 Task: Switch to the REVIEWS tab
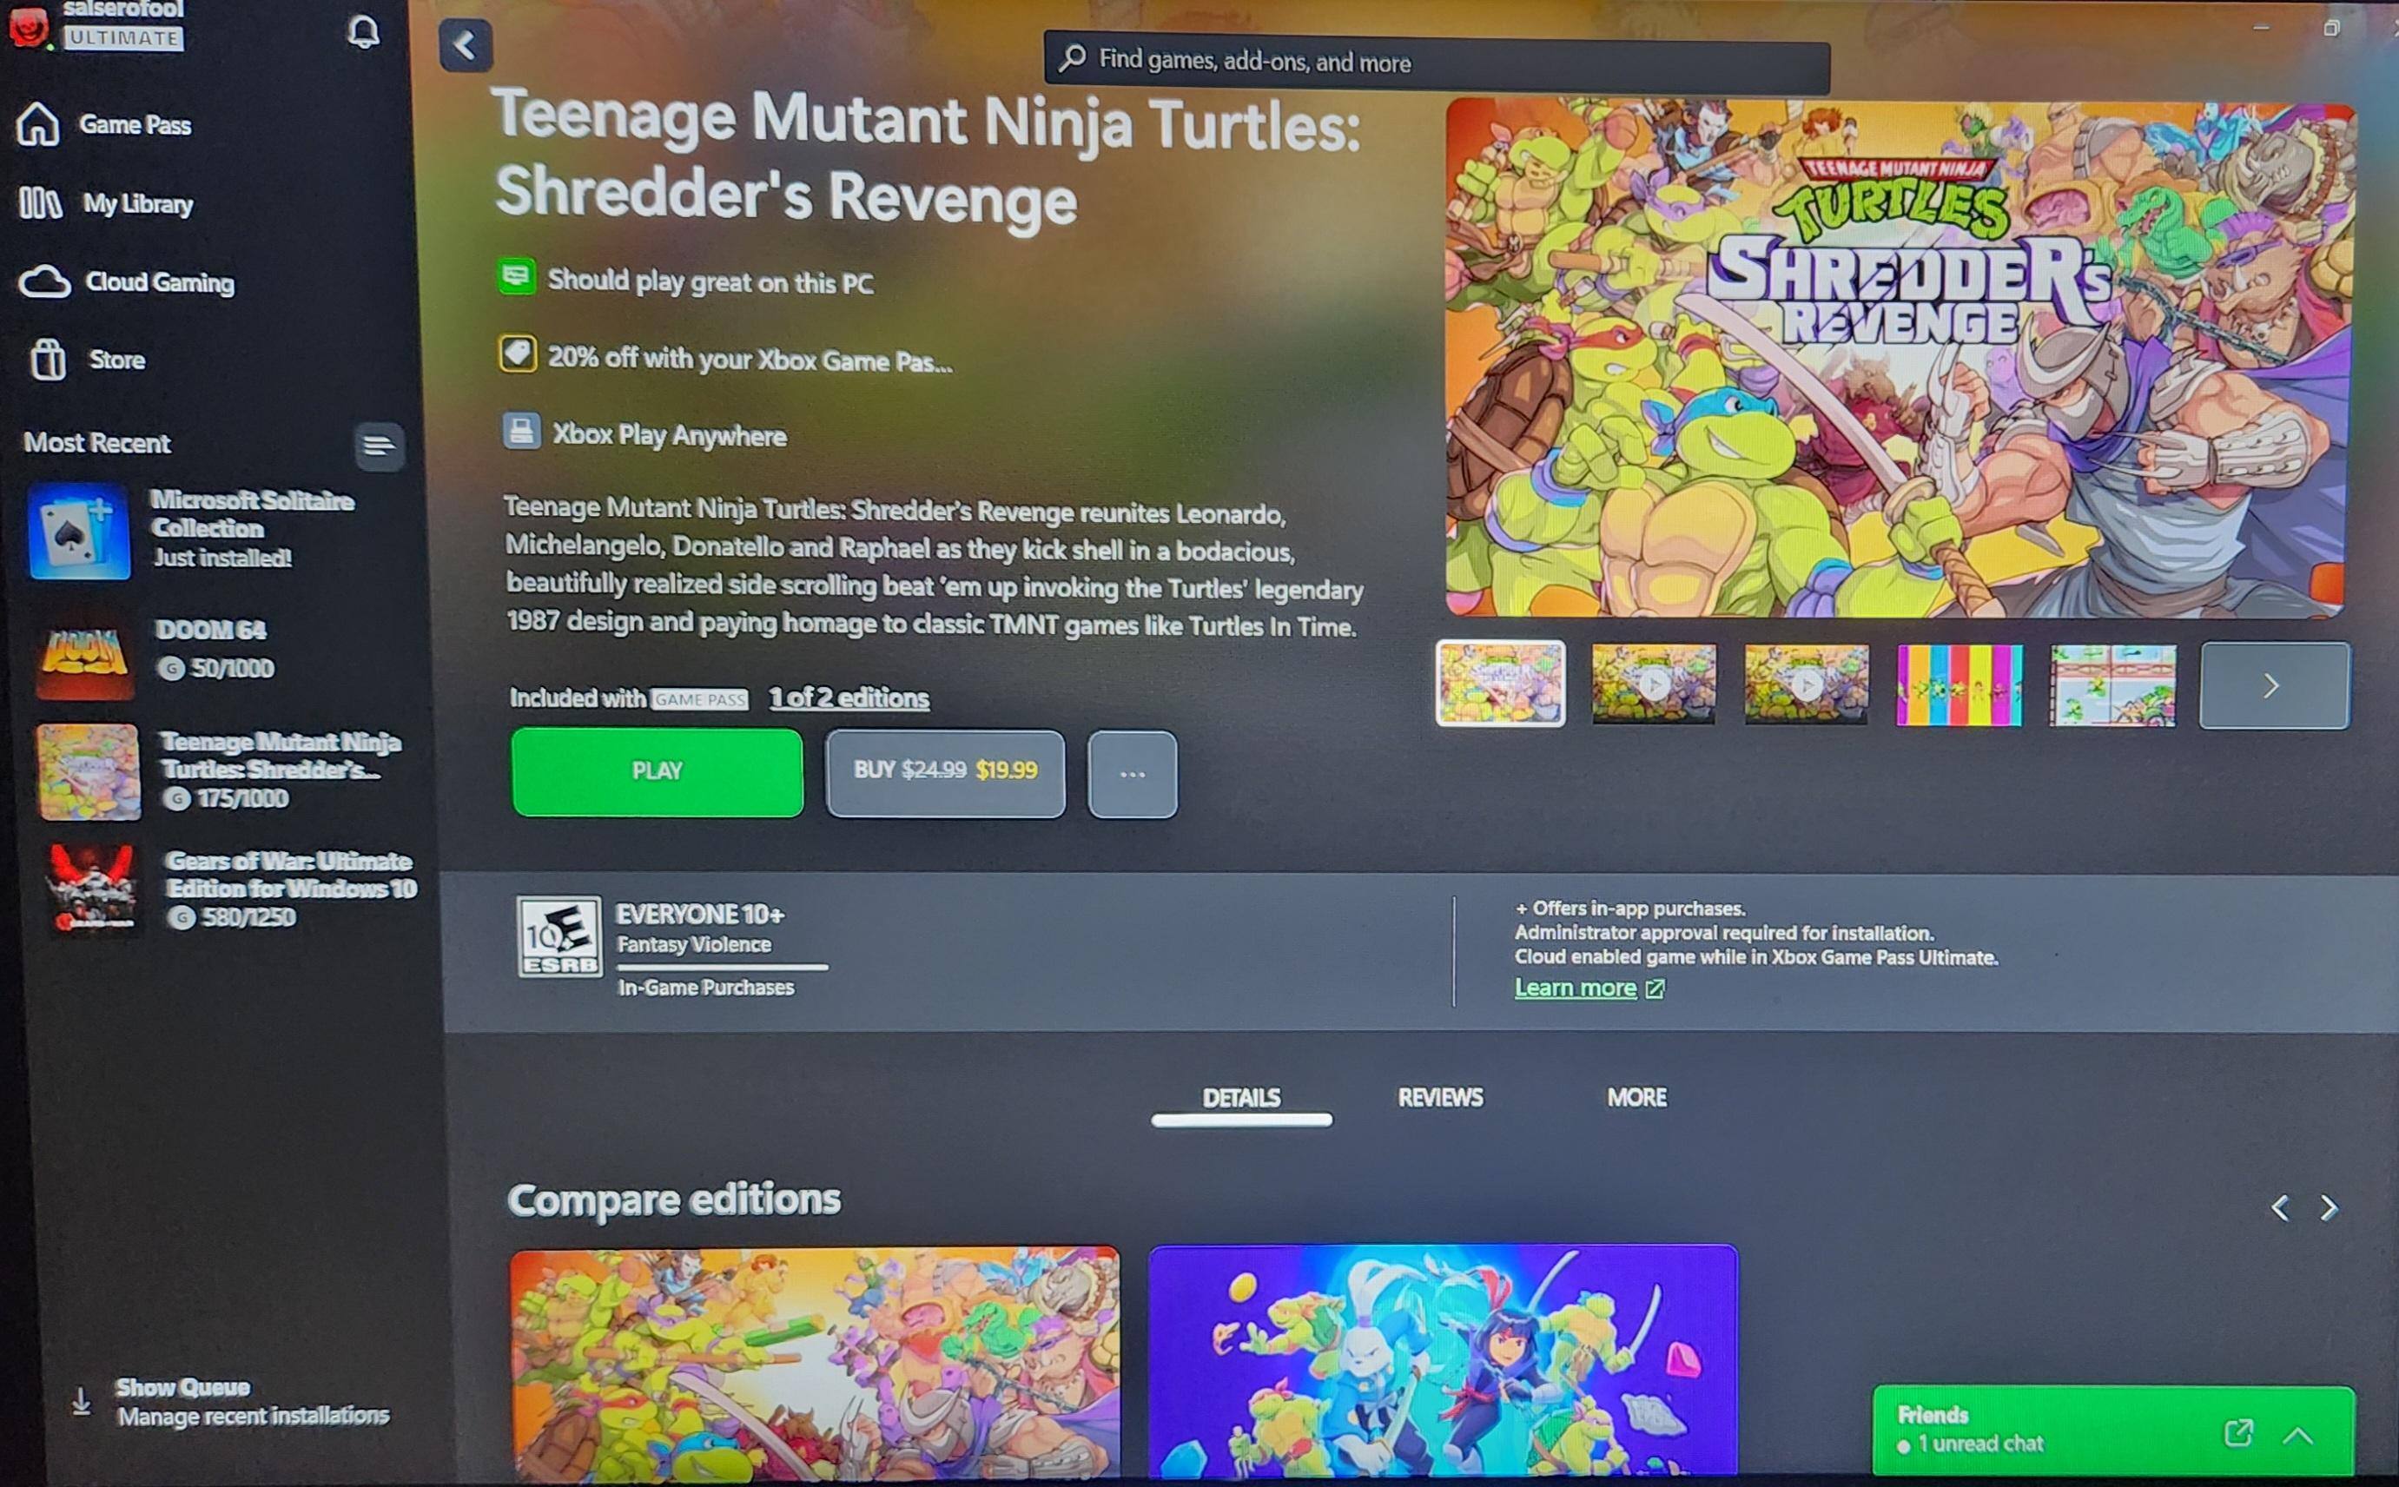coord(1440,1098)
